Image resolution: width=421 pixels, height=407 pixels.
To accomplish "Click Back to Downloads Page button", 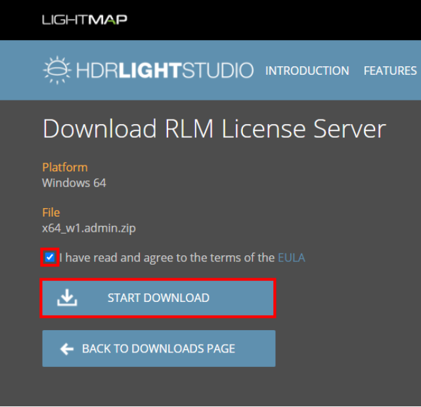I will click(x=159, y=349).
